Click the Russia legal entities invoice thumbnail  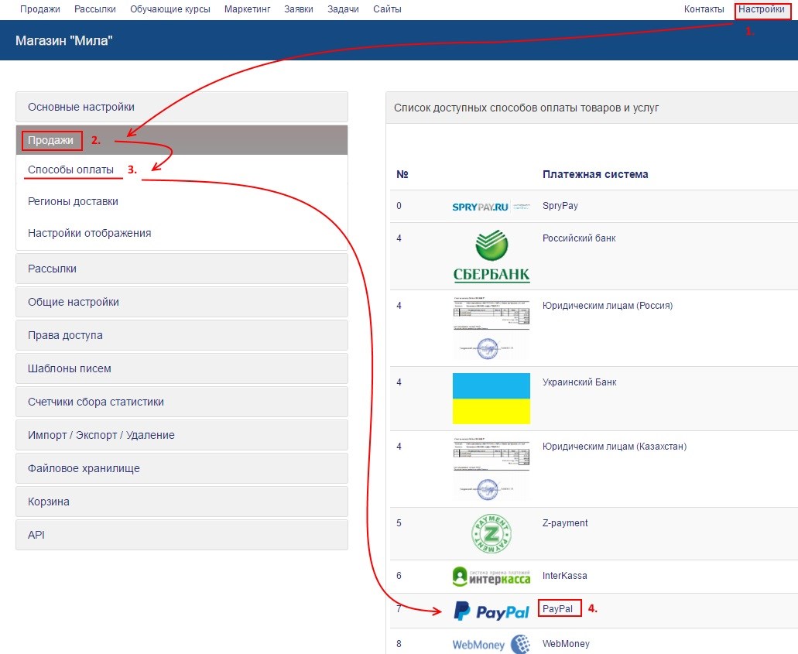[491, 328]
